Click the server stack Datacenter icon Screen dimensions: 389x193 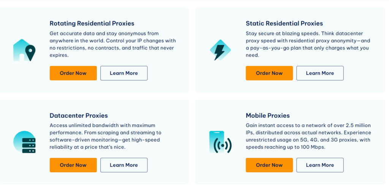coord(24,142)
